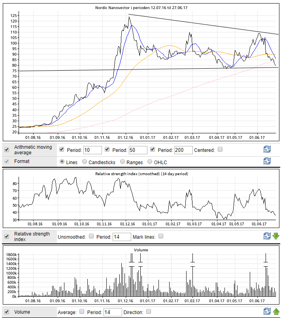The height and width of the screenshot is (318, 281).
Task: Click the Centered: label
Action: click(x=204, y=150)
